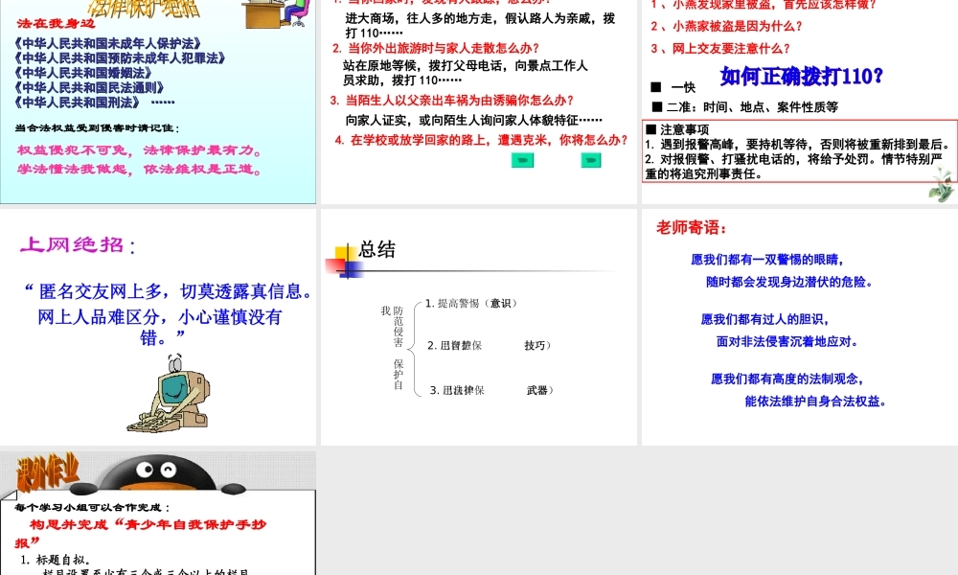Click the penguin mascot above the homework slide

[x=158, y=474]
